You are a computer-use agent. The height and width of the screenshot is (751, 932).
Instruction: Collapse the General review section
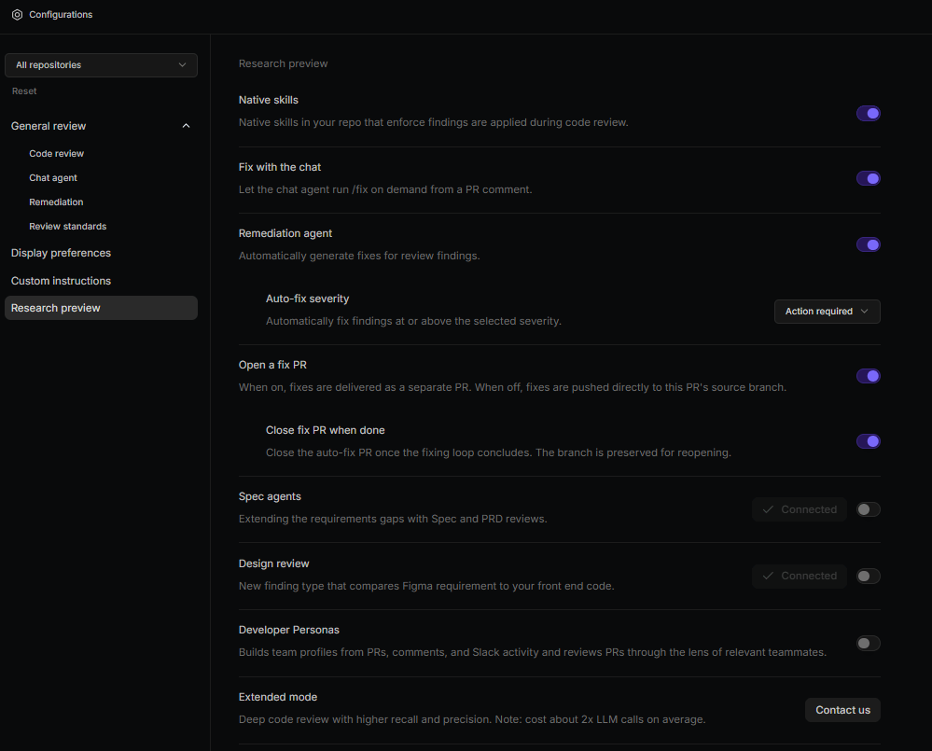tap(186, 126)
